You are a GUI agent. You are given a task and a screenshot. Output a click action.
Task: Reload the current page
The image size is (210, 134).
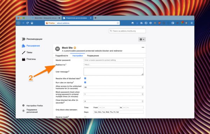pos(28,23)
